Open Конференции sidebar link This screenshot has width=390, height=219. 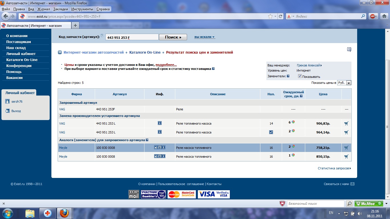pyautogui.click(x=19, y=66)
